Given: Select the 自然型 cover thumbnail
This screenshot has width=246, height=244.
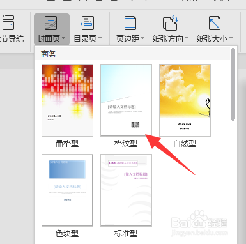Looking at the screenshot, I should [x=185, y=100].
